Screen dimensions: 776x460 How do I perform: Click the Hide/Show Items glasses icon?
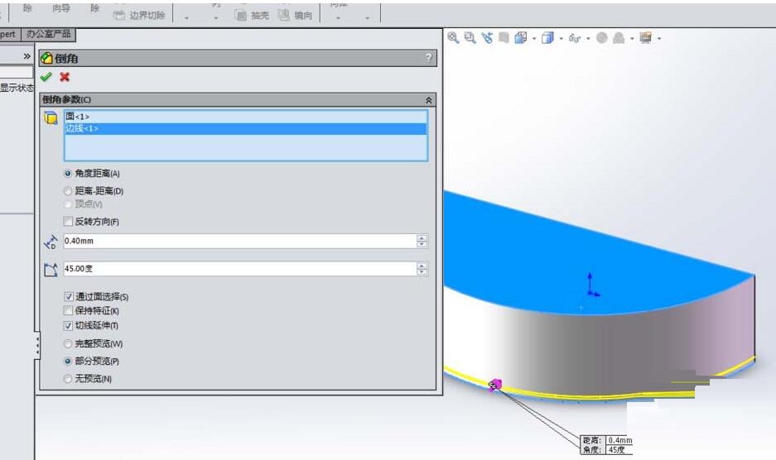(574, 38)
